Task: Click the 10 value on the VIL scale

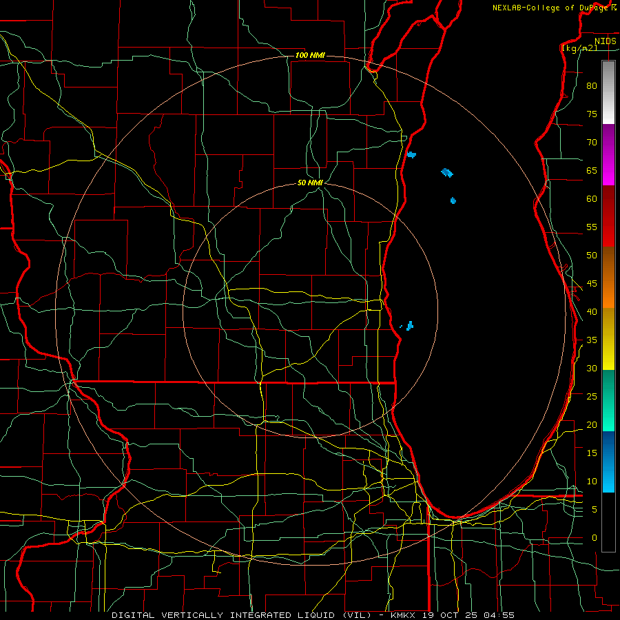Action: coord(592,482)
